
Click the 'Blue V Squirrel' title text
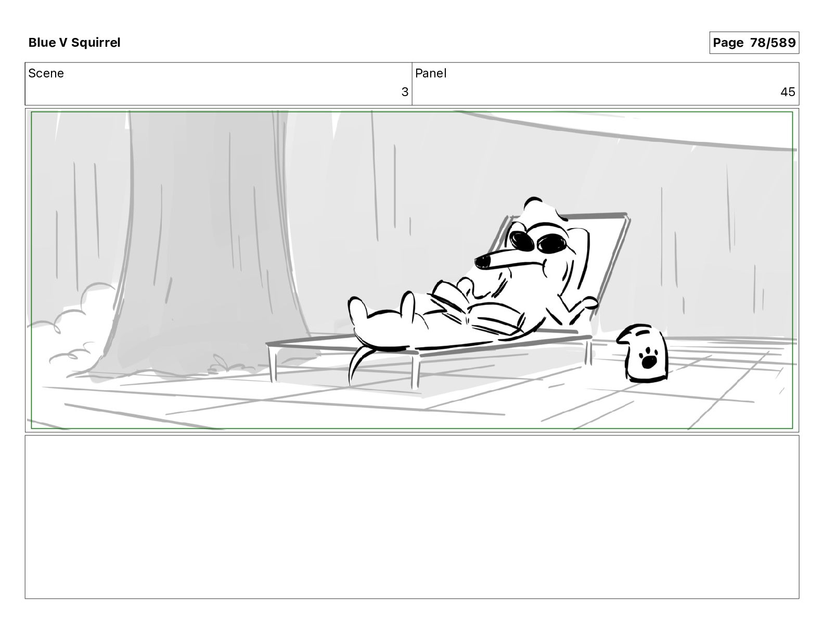tap(74, 43)
